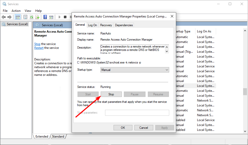The height and width of the screenshot is (145, 248).
Task: Click the Description box scroll-up arrow
Action: 167,47
